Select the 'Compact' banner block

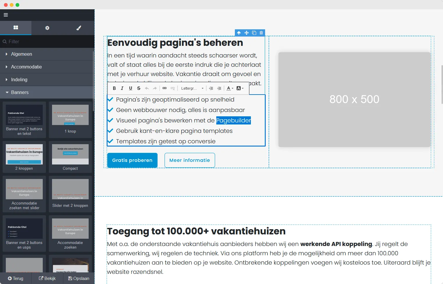[x=70, y=157]
